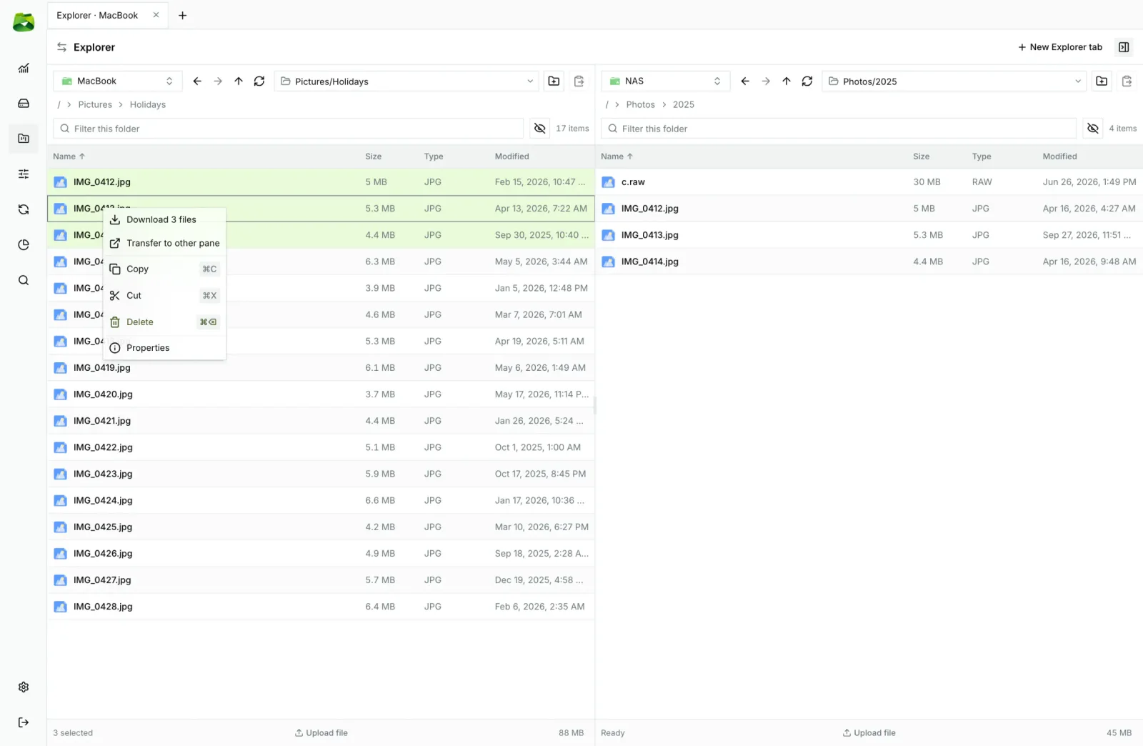Select Copy in the context menu
Screen dimensions: 1143x746
tap(164, 269)
